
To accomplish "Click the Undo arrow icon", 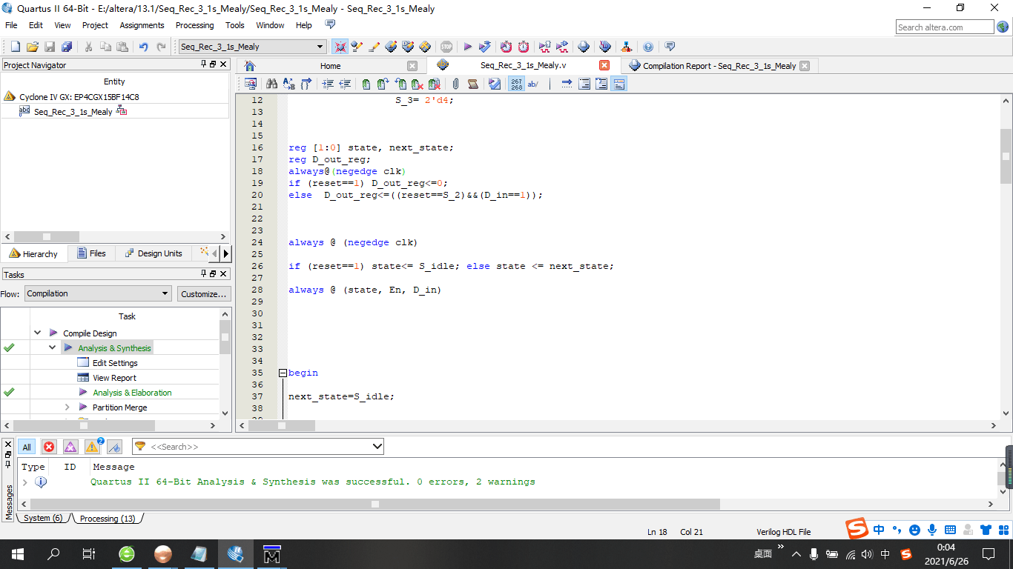I will 144,47.
